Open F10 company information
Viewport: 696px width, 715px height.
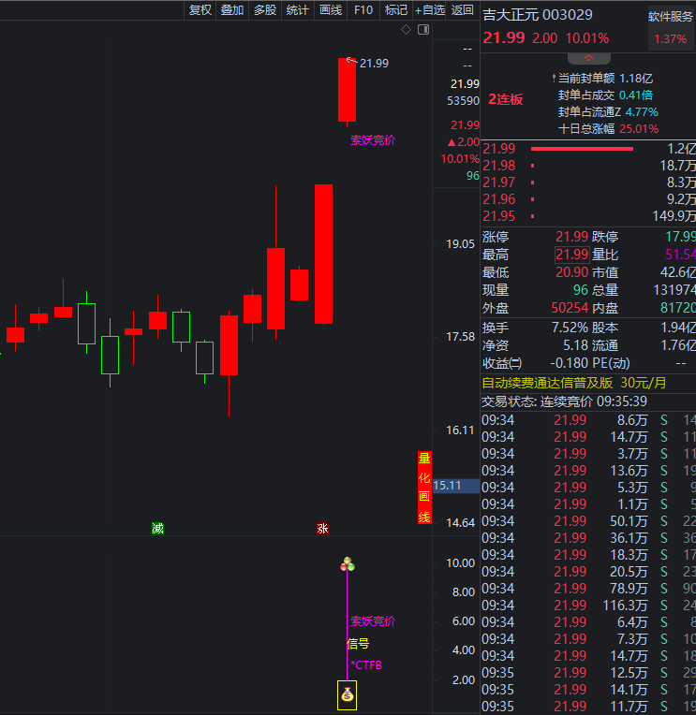(x=363, y=10)
